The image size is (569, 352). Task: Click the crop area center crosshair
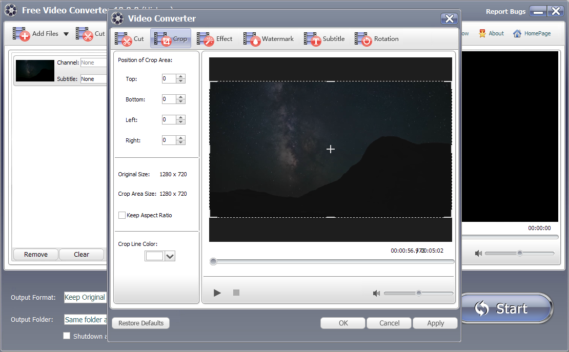tap(330, 149)
